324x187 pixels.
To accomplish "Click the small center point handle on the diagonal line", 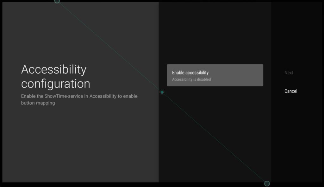I will (x=162, y=92).
